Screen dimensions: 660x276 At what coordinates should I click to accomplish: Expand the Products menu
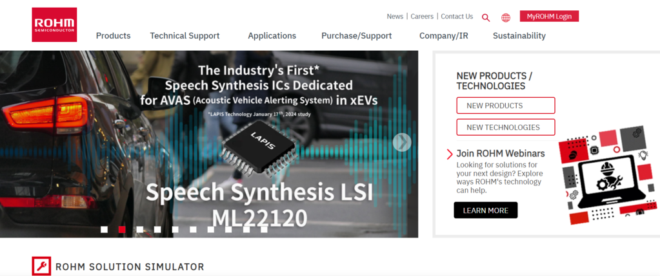[114, 36]
